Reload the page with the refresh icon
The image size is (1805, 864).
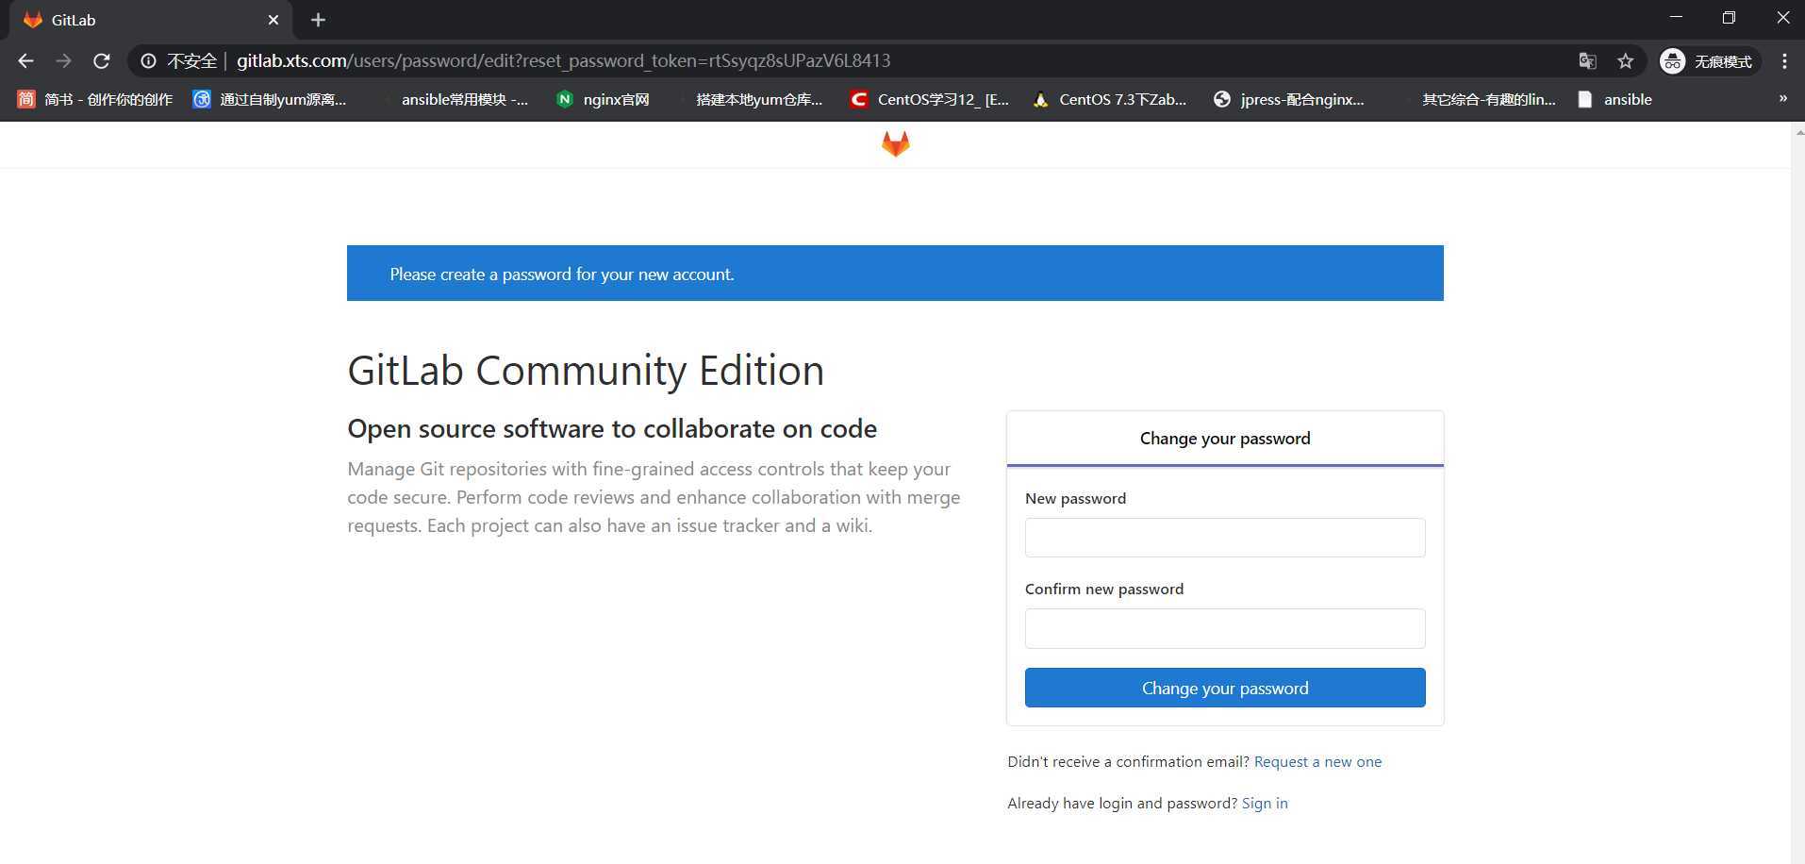[102, 61]
